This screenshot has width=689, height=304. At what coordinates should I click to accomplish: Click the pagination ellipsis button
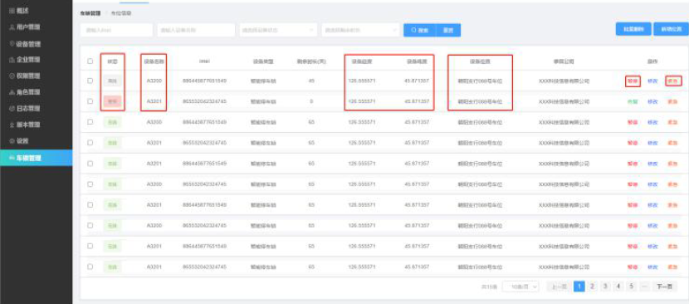[644, 287]
